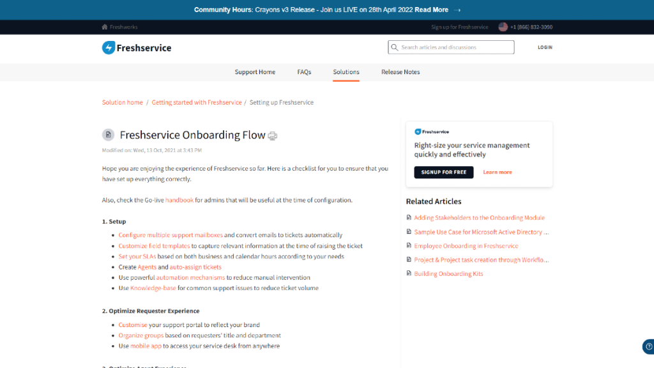
Task: Open the Organize groups link
Action: 141,335
